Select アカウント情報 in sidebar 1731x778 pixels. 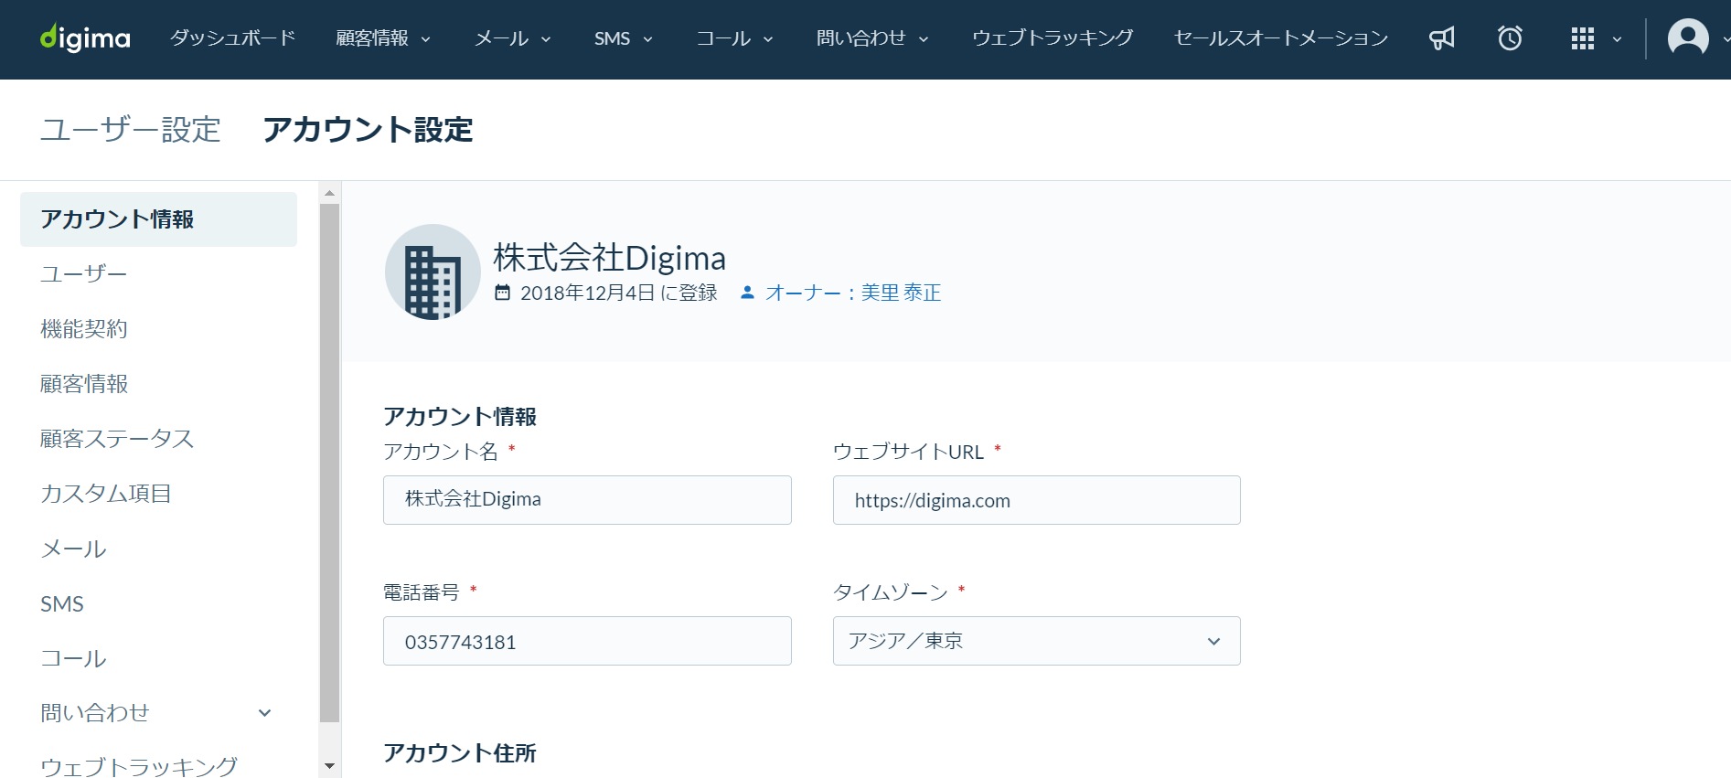(x=159, y=219)
